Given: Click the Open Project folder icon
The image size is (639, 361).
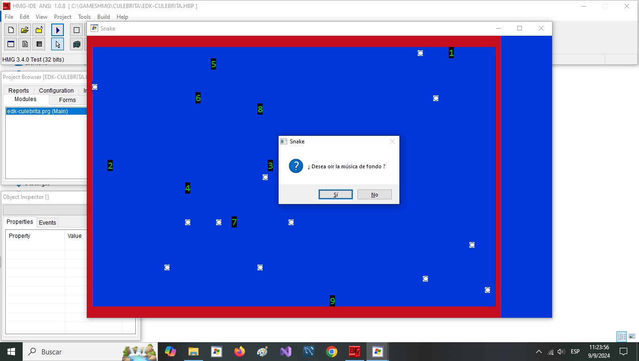Looking at the screenshot, I should (x=25, y=30).
